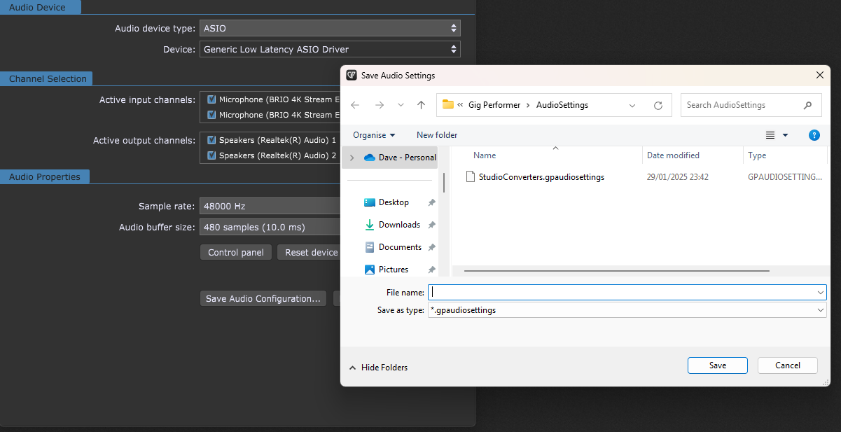Change view layout icon
The image size is (841, 432).
770,135
